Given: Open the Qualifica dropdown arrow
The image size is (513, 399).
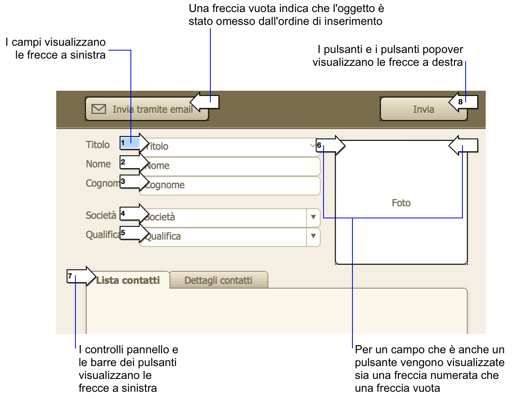Looking at the screenshot, I should coord(313,236).
